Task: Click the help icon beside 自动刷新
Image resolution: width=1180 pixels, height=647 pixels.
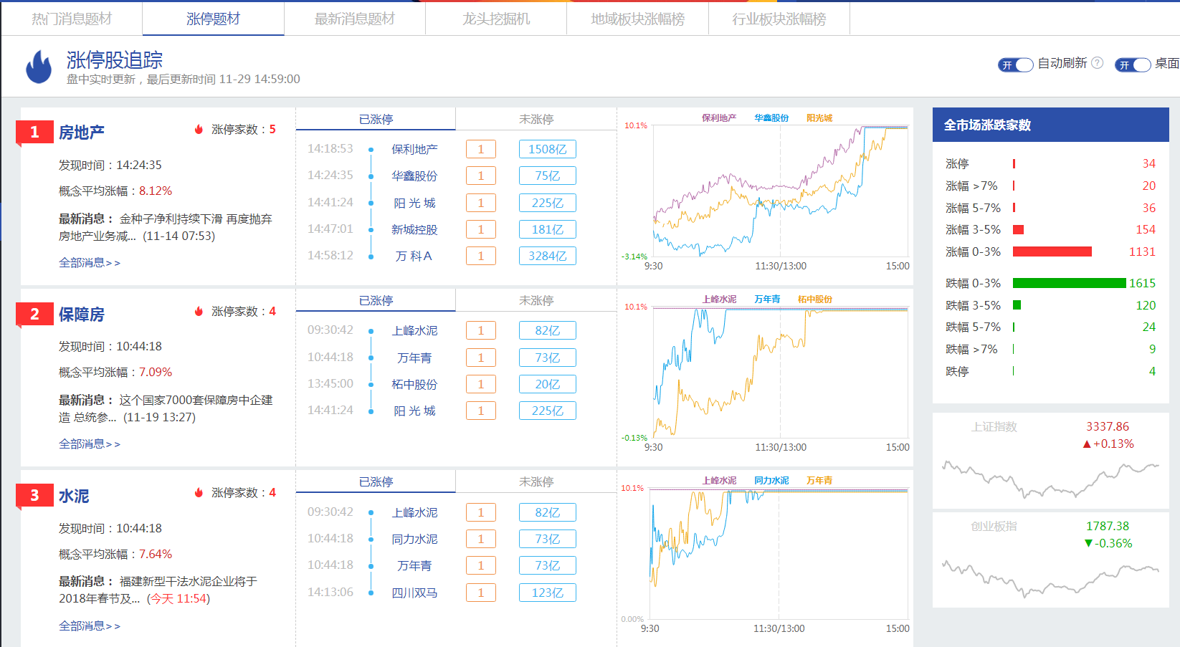Action: 1097,63
